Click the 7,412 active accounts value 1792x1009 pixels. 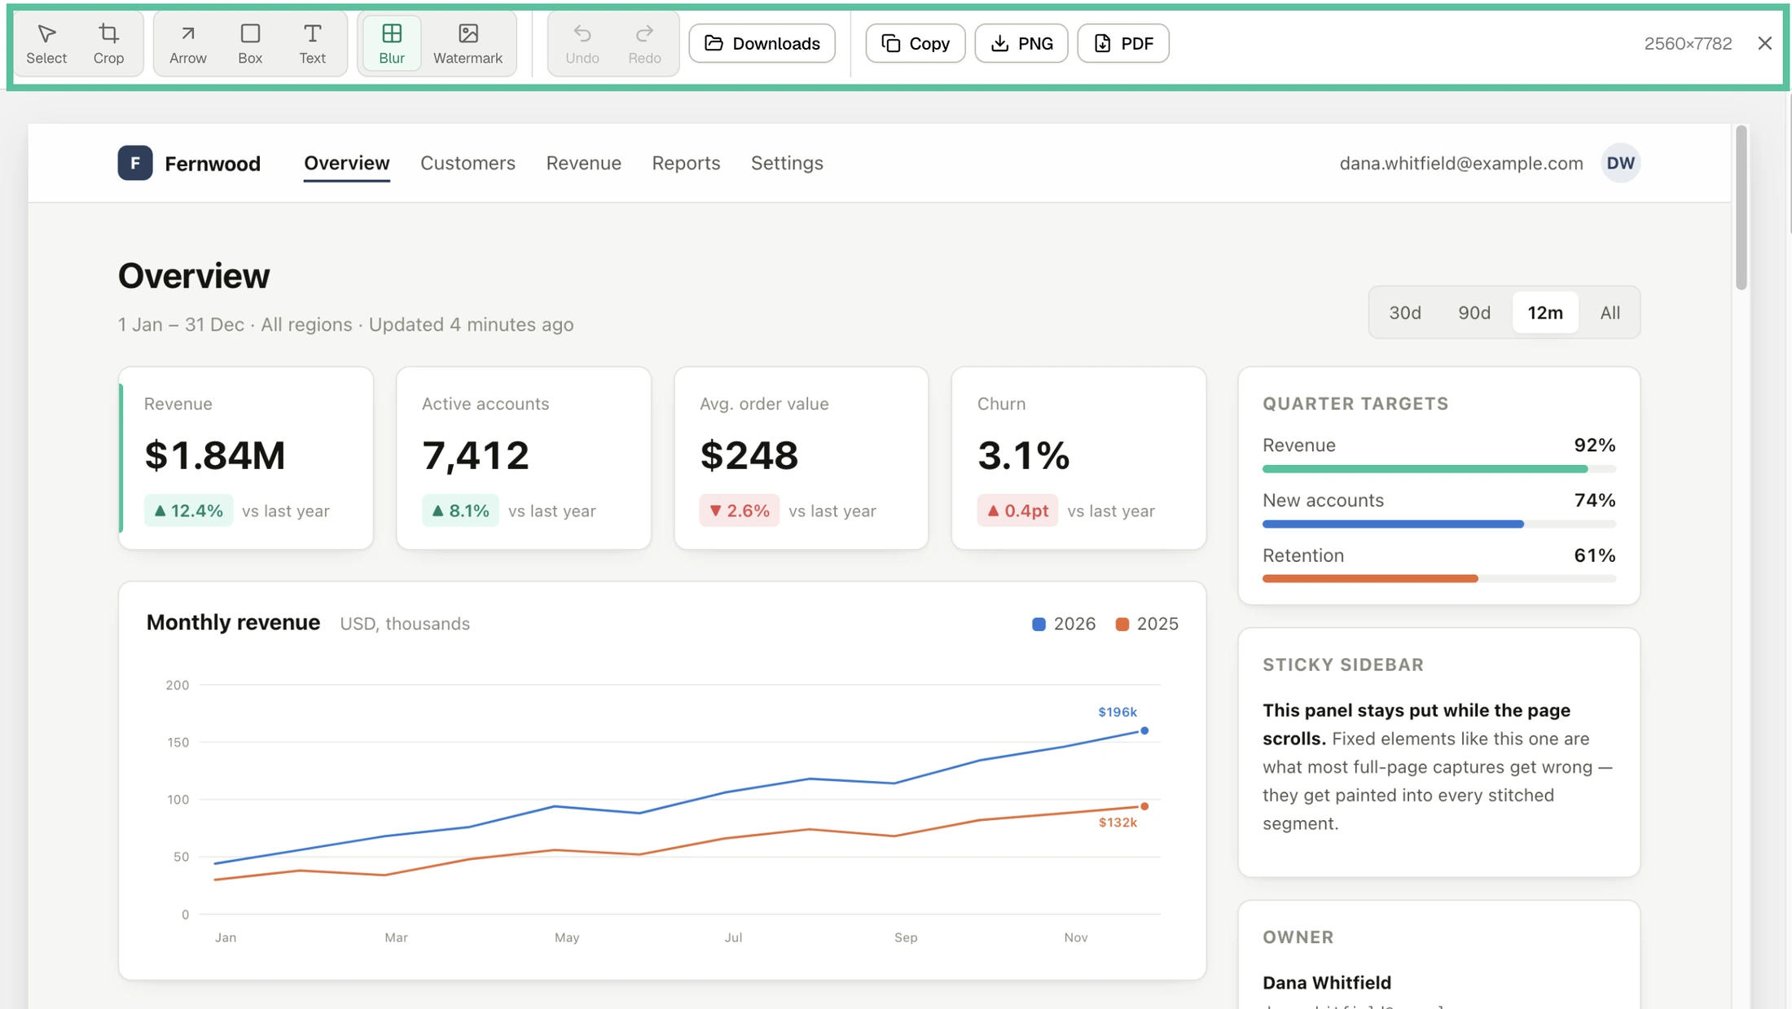pos(476,455)
